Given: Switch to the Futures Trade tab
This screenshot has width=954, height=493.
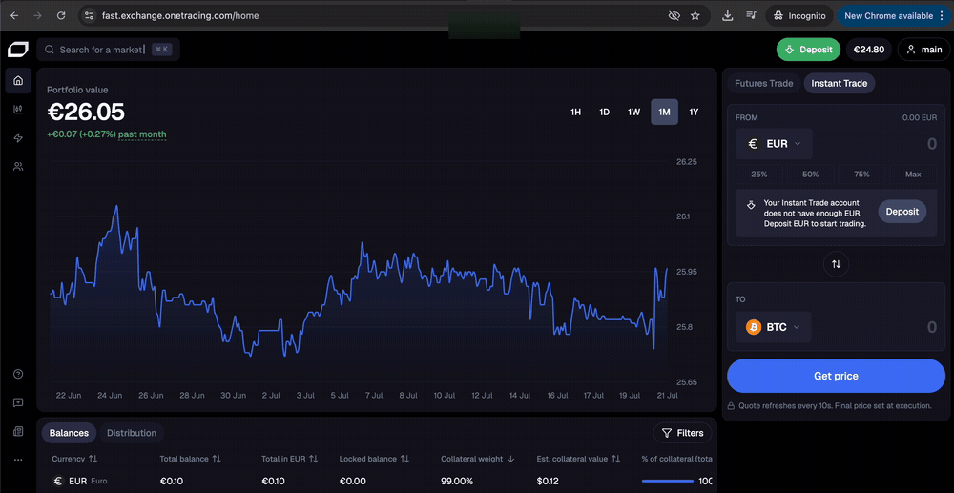Looking at the screenshot, I should pyautogui.click(x=763, y=83).
